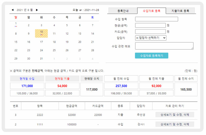Click 상세보기 및 수정, 삭제 for item 1111
This screenshot has height=135, width=206.
point(175,124)
